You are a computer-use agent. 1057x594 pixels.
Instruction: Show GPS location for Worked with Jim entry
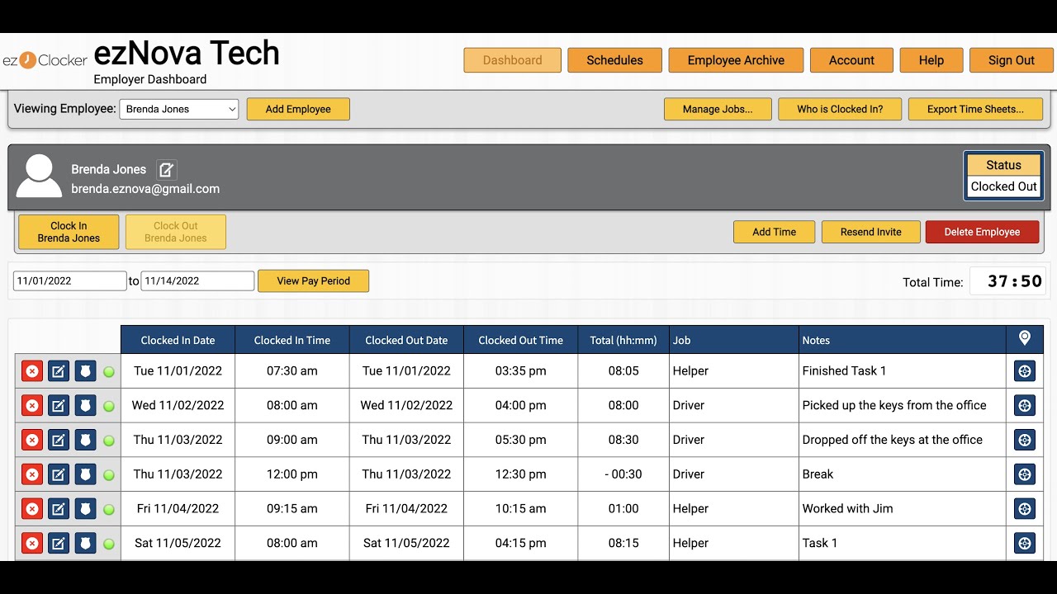(x=1025, y=509)
